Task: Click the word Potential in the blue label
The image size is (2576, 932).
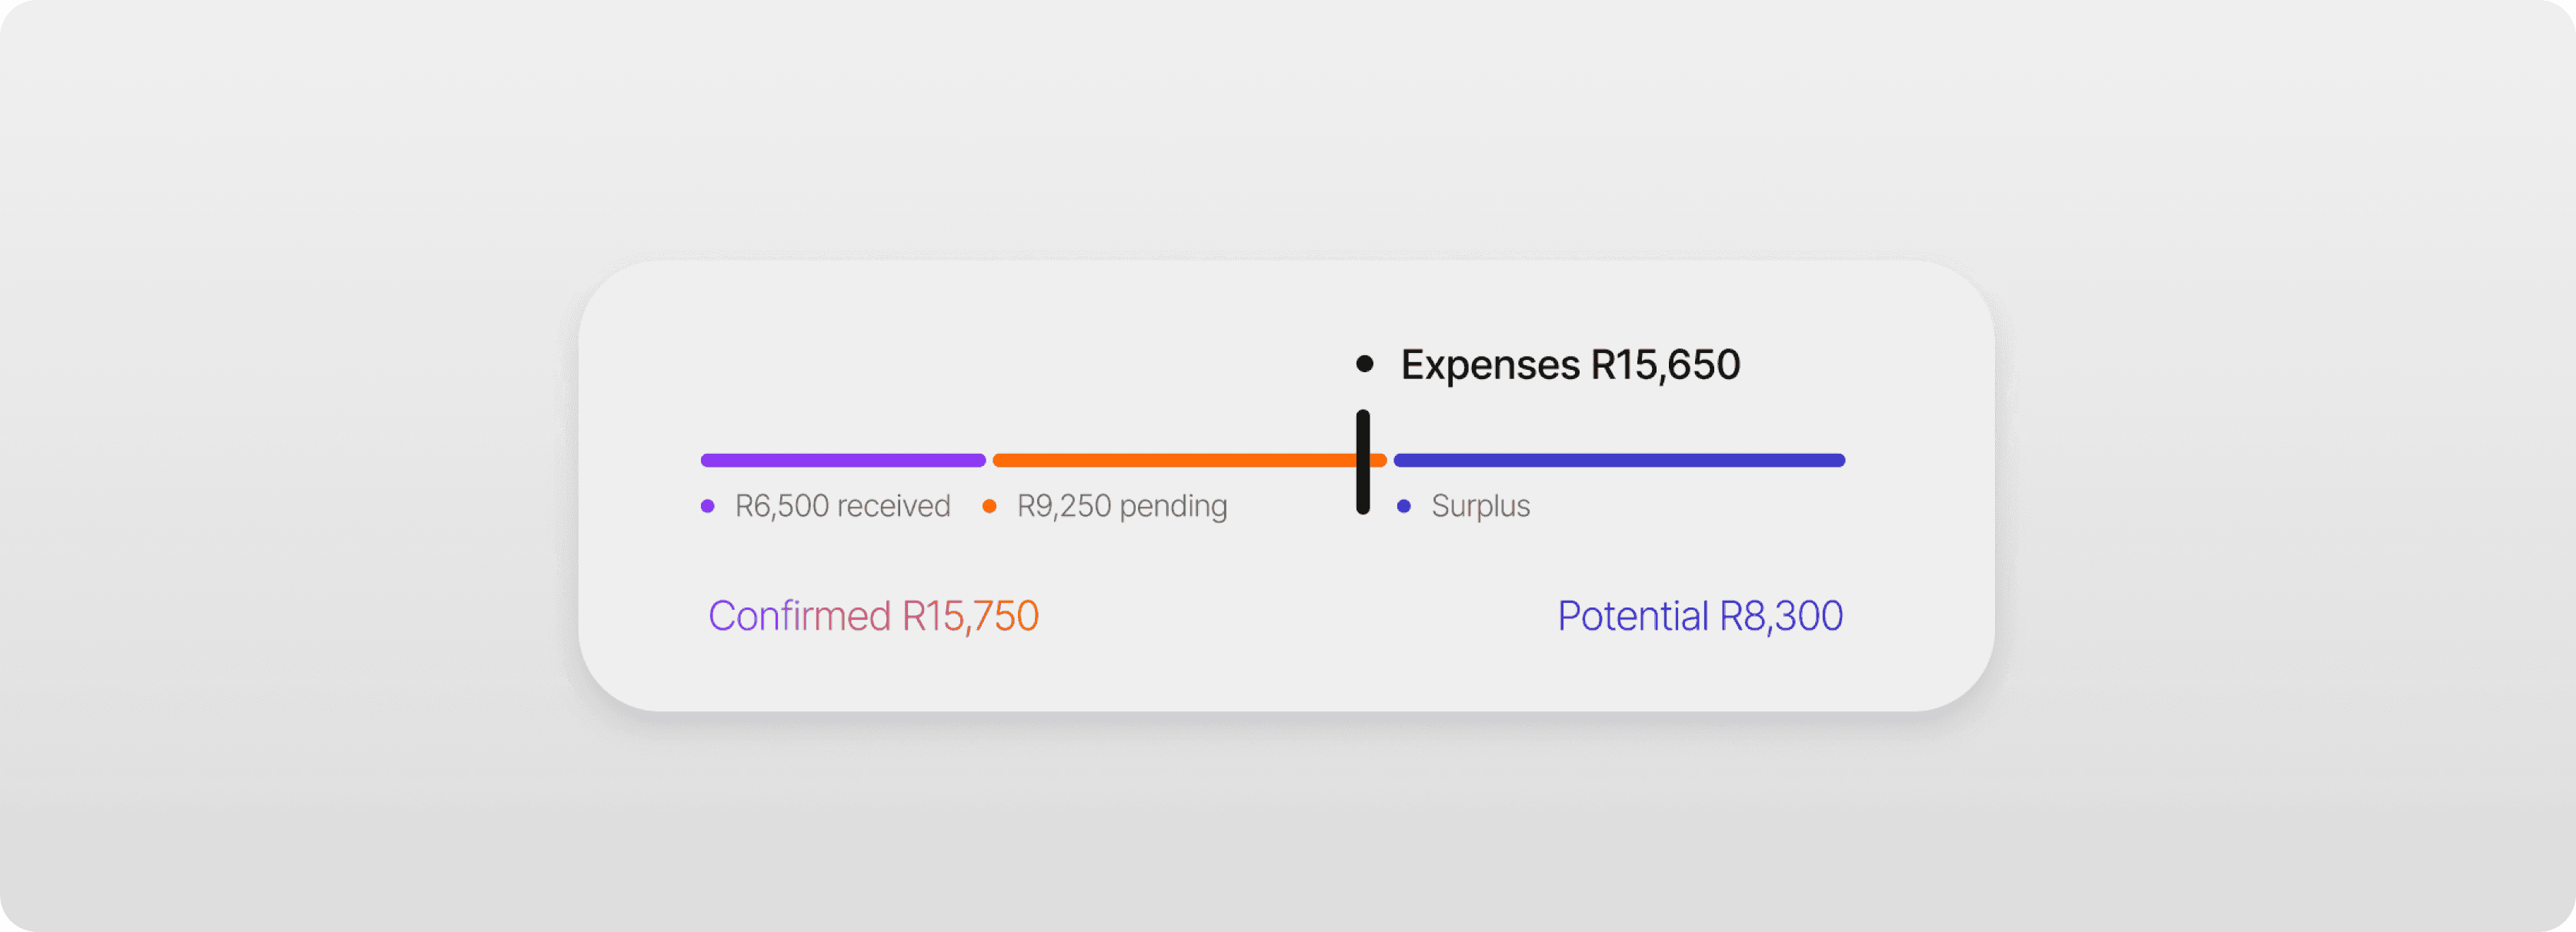Action: point(1633,617)
